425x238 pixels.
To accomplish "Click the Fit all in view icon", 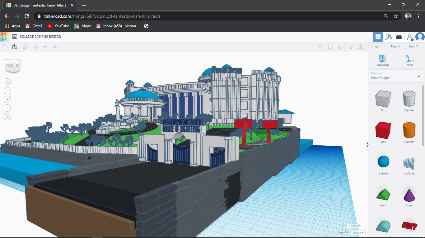I will click(7, 90).
